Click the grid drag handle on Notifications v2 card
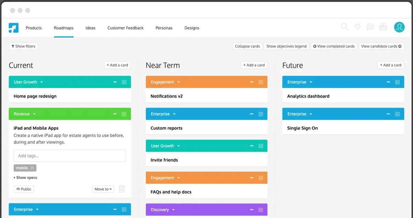Viewport: 413px width, 218px height. [x=261, y=82]
